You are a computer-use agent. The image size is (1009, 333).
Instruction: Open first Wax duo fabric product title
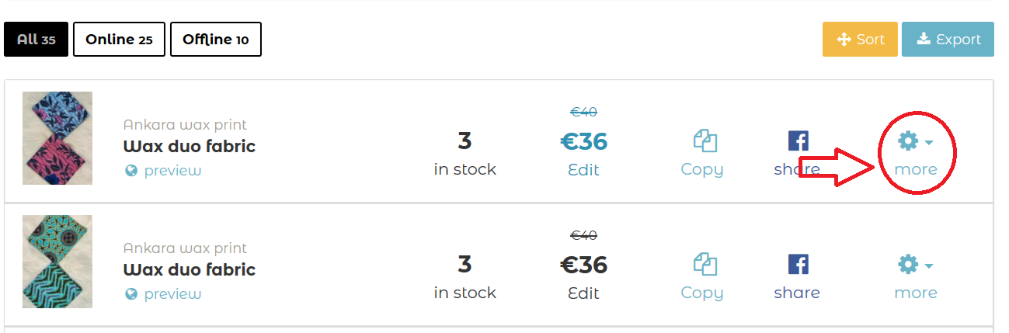click(x=189, y=146)
